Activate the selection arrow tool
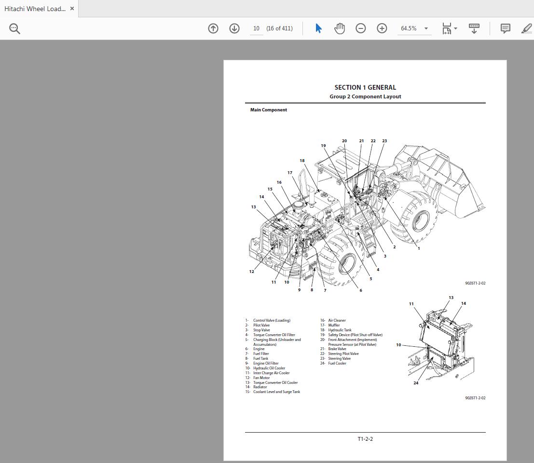 point(318,28)
